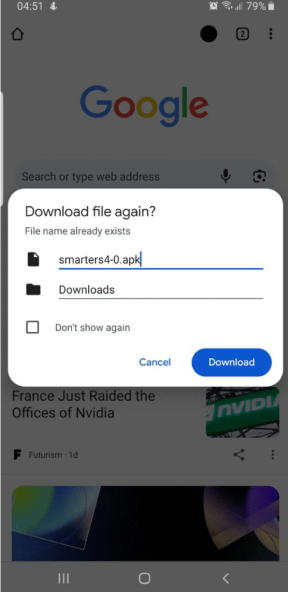The image size is (288, 592).
Task: Start voice search with microphone icon
Action: [x=226, y=176]
